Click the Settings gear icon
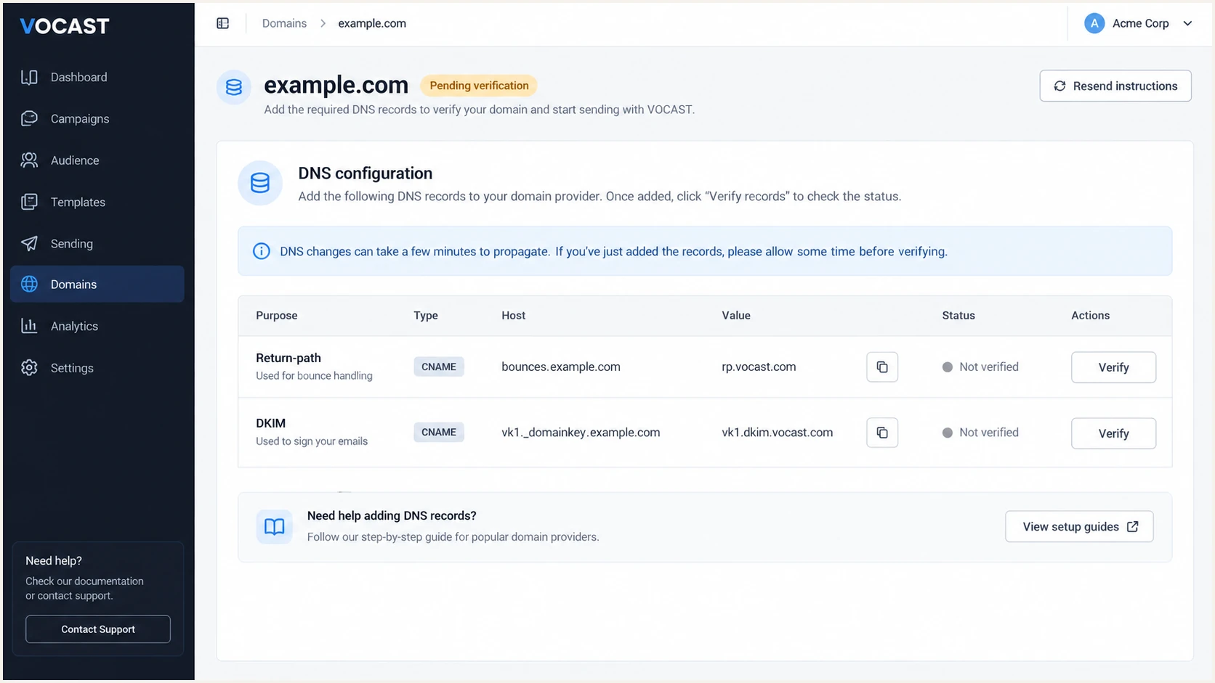1215x683 pixels. click(29, 368)
